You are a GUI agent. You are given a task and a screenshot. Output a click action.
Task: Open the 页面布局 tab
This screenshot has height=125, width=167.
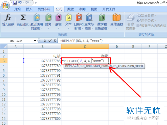pyautogui.click(x=44, y=9)
